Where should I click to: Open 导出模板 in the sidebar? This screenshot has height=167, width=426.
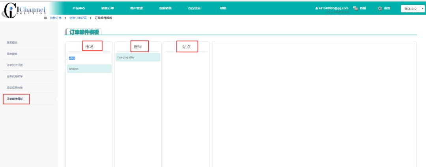pos(12,54)
